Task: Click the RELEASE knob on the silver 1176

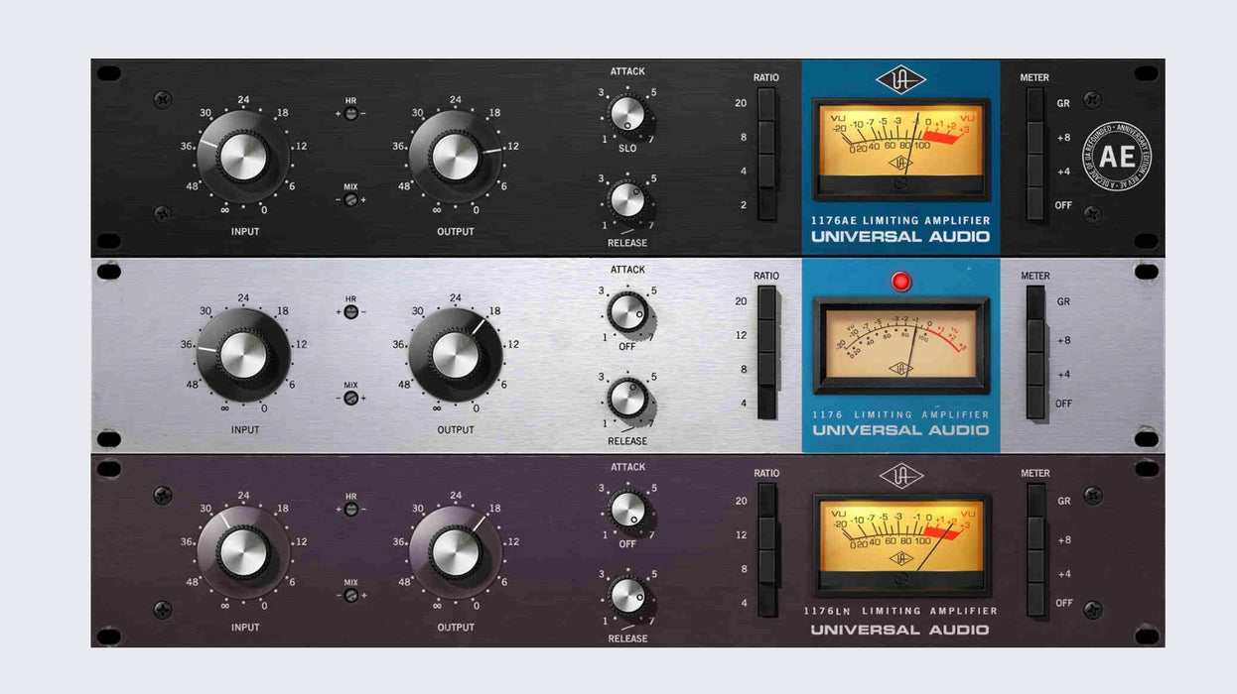Action: pos(627,398)
